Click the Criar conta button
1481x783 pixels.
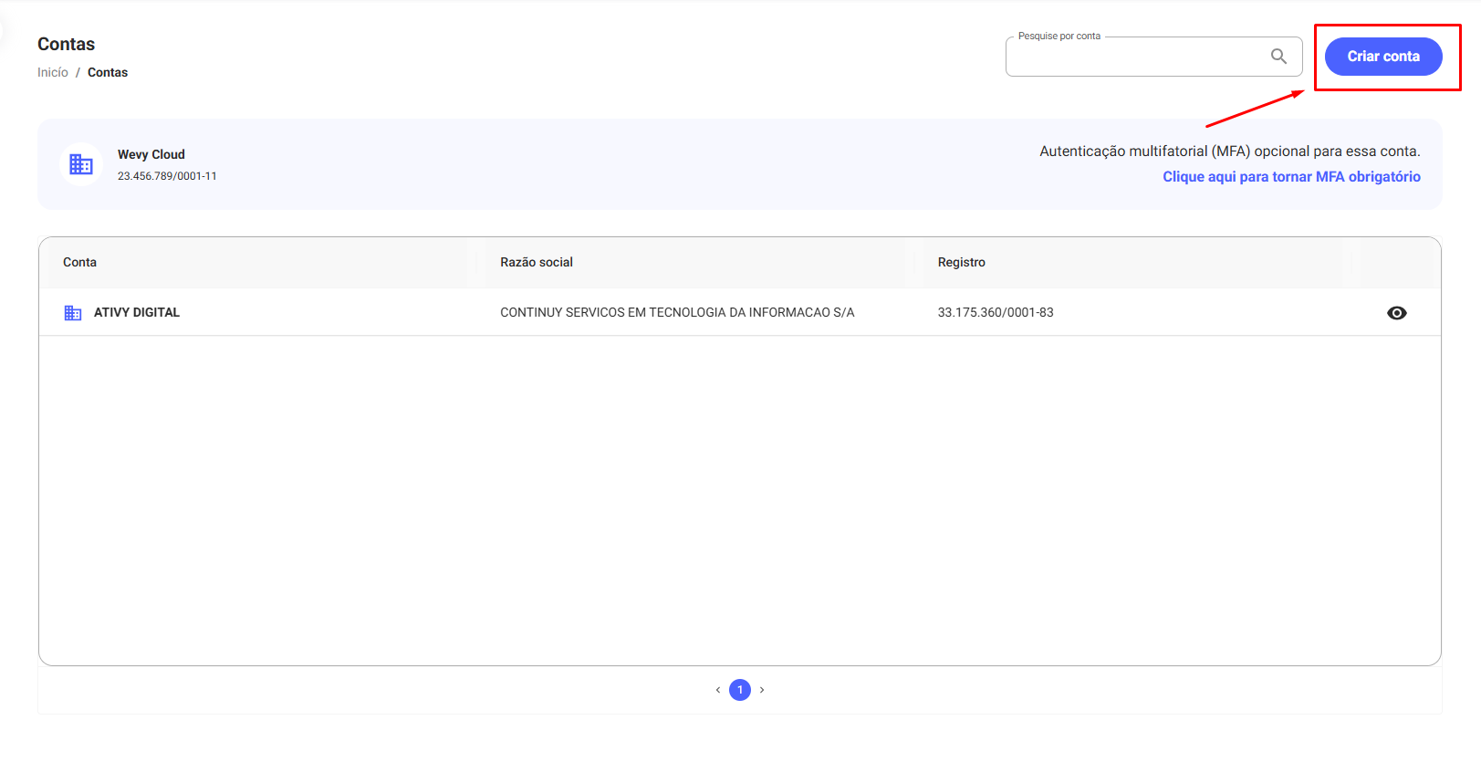coord(1383,57)
